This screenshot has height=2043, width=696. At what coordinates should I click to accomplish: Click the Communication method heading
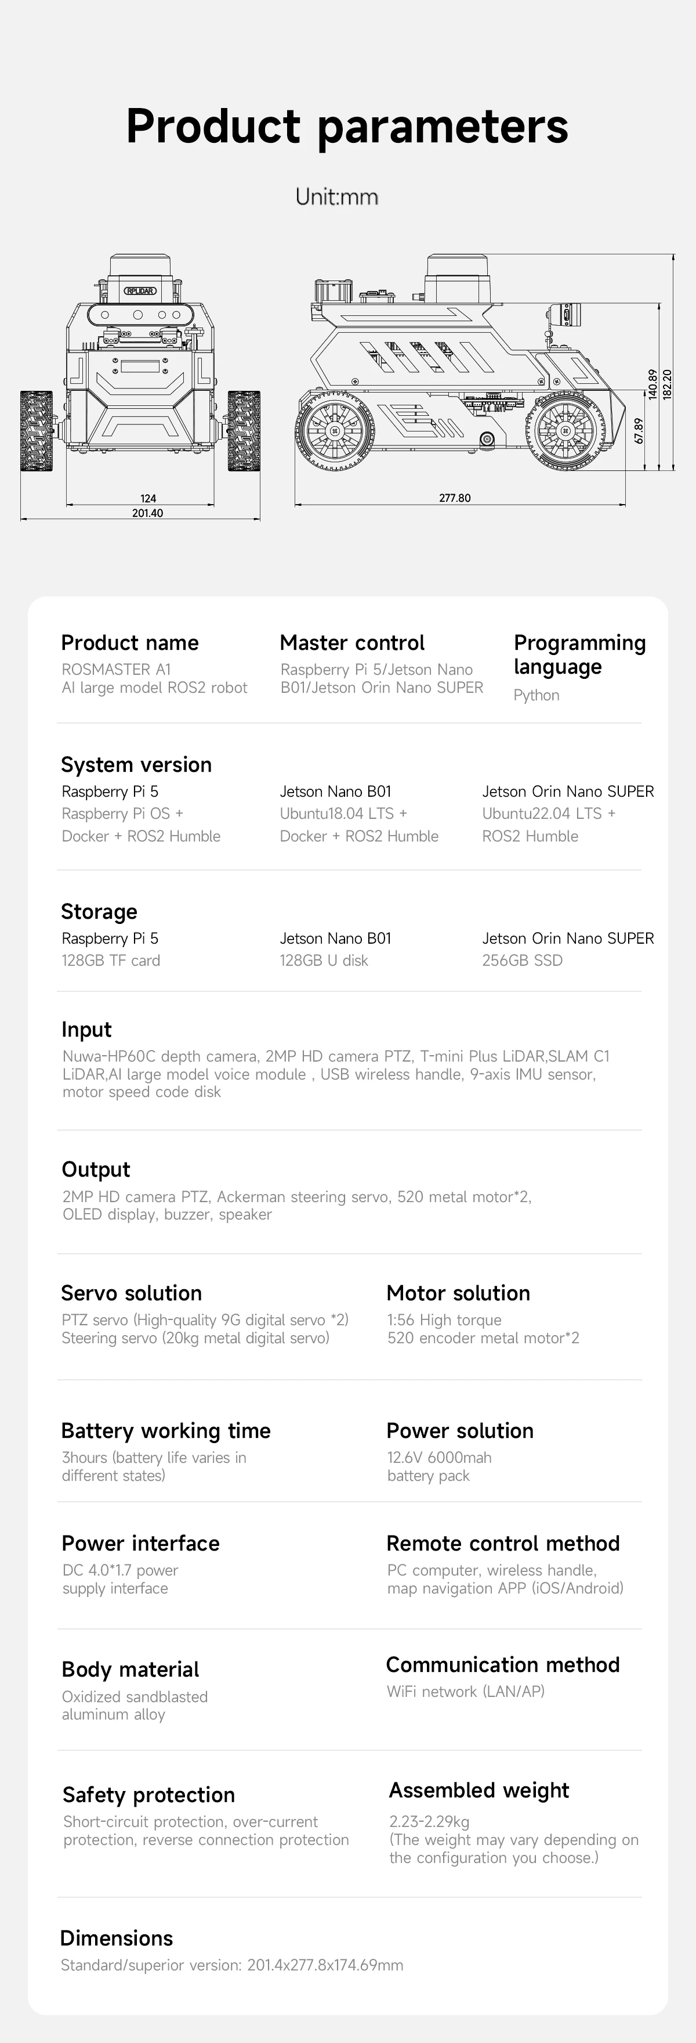coord(503,1665)
